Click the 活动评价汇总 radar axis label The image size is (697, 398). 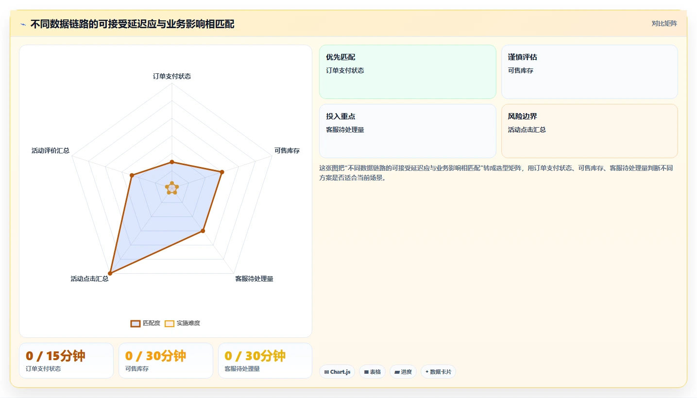51,150
